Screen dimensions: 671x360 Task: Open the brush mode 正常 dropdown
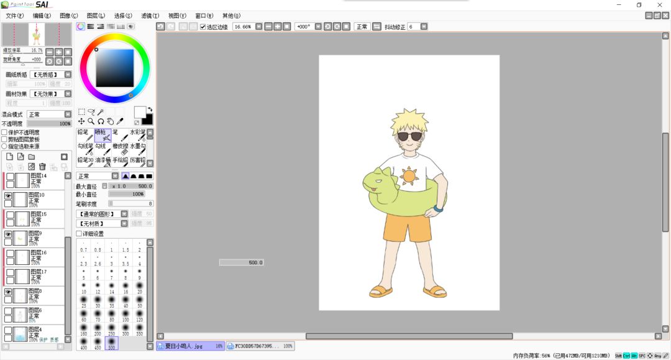(x=98, y=177)
